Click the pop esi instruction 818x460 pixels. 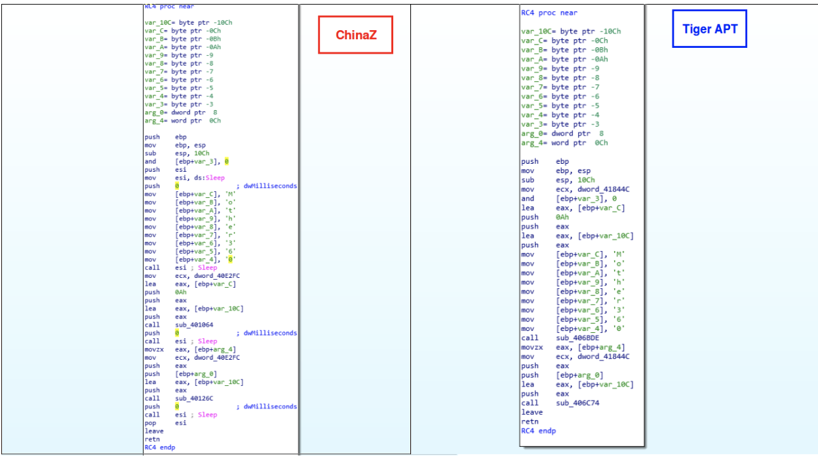coord(165,423)
